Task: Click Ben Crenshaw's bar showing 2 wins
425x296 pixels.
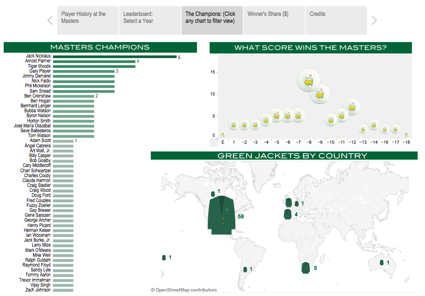Action: coord(74,96)
